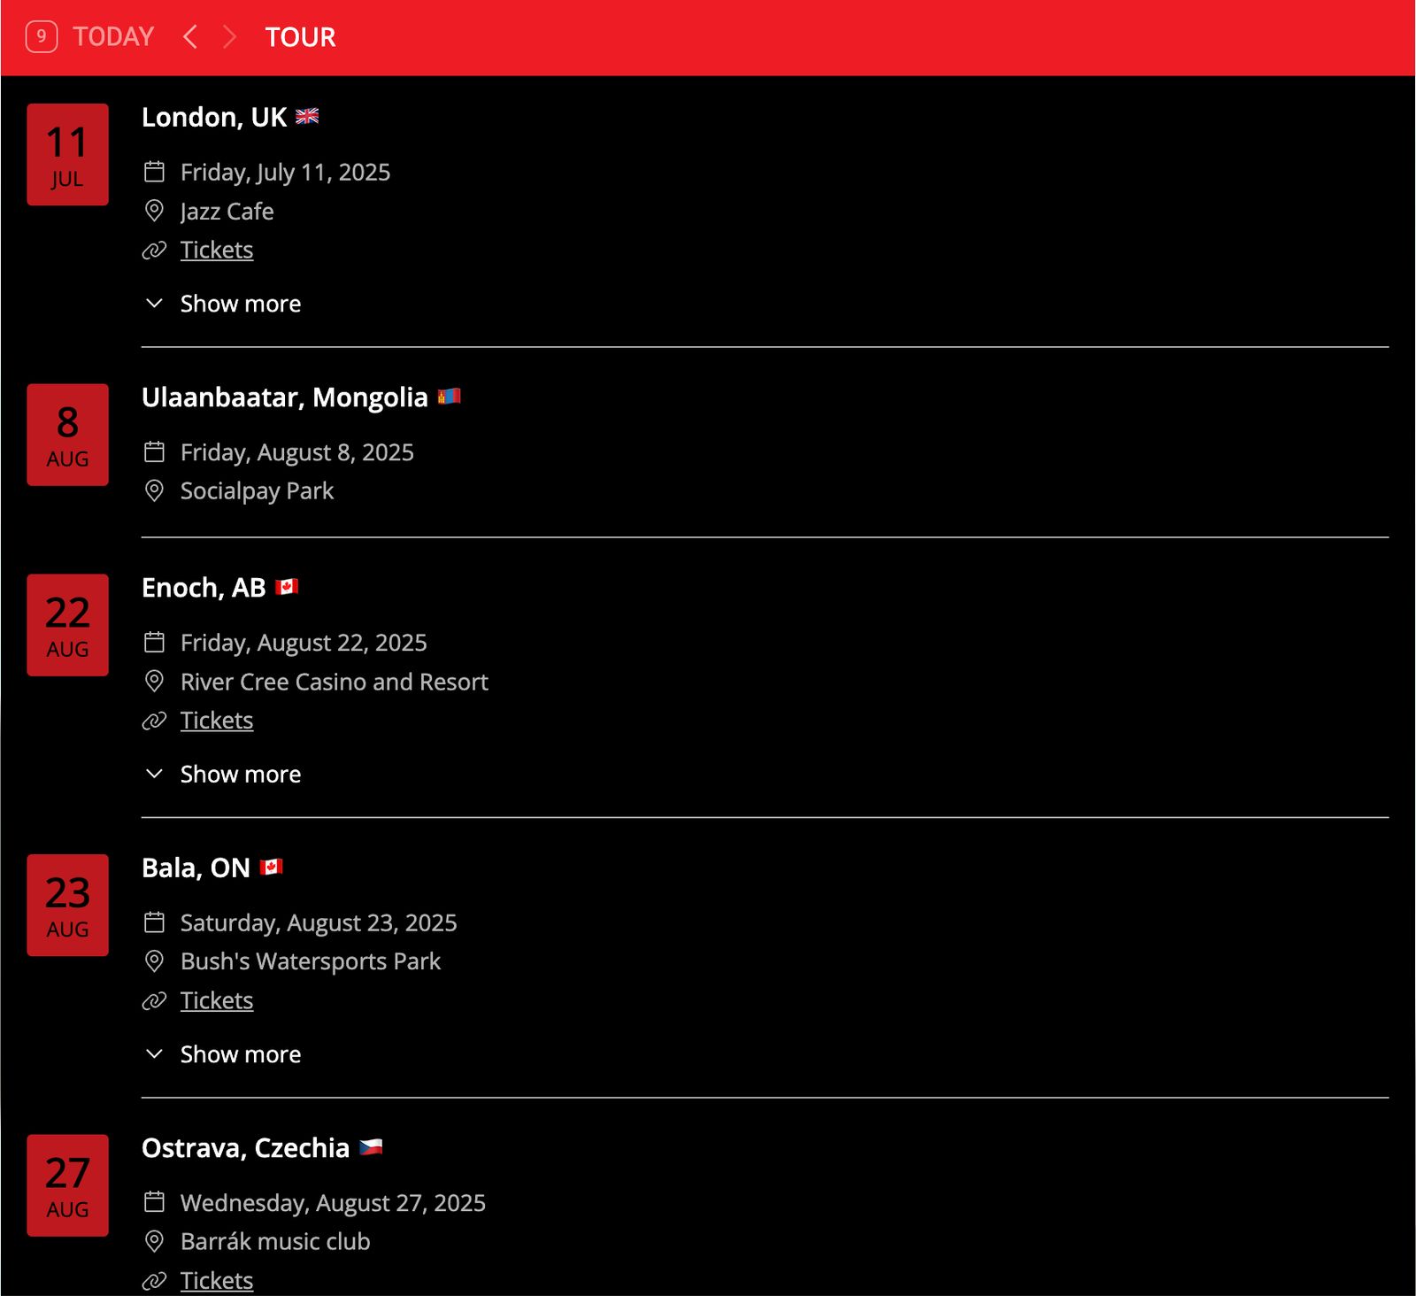The height and width of the screenshot is (1296, 1416).
Task: Click the 11 JUL date badge
Action: [x=67, y=155]
